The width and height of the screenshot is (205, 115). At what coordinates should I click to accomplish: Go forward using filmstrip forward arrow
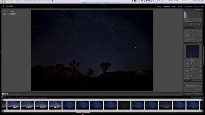[x=13, y=97]
